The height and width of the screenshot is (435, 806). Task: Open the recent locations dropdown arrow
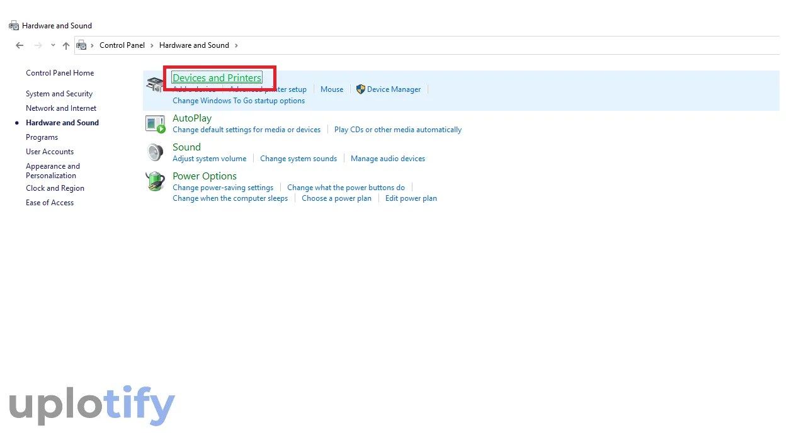pyautogui.click(x=53, y=45)
